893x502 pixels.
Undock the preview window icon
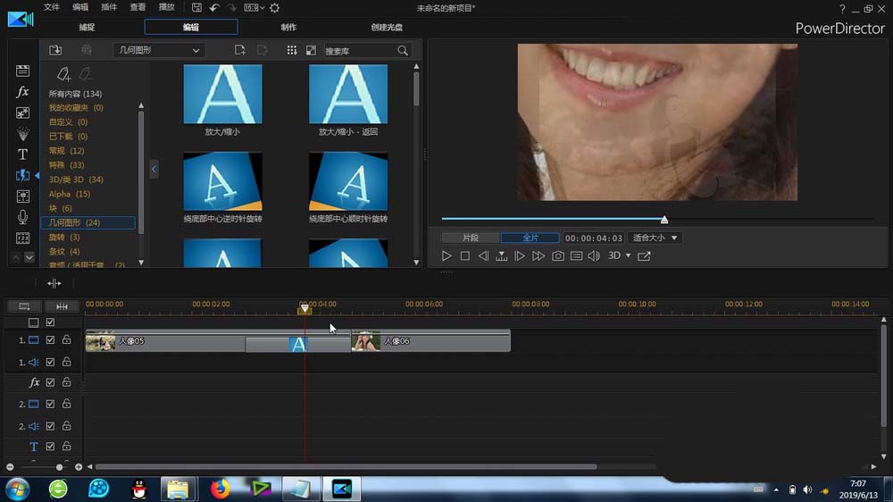[644, 256]
